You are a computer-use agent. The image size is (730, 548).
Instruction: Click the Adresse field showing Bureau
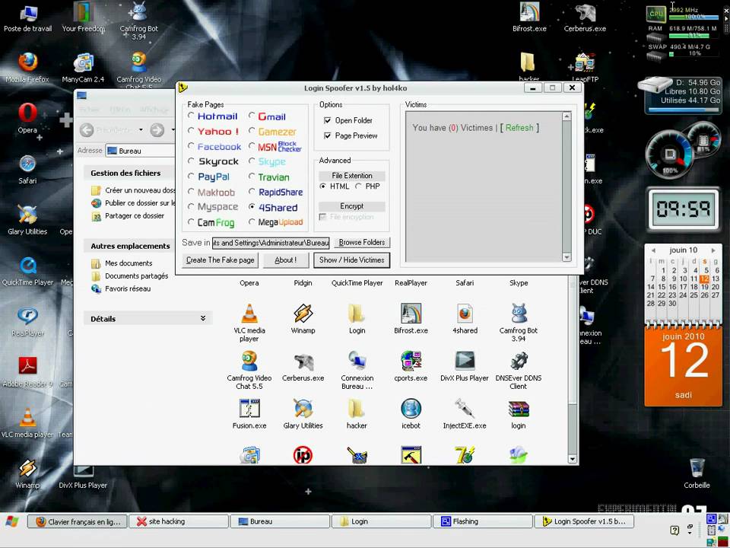pos(141,151)
